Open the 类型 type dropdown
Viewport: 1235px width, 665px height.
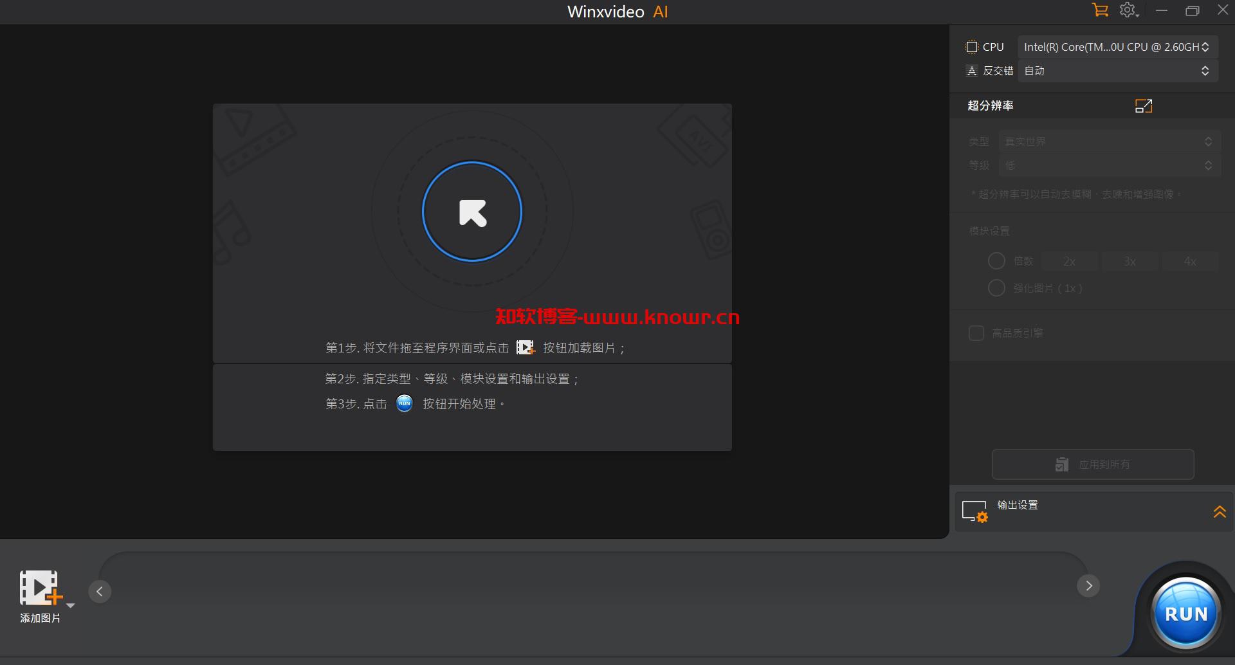(1110, 141)
